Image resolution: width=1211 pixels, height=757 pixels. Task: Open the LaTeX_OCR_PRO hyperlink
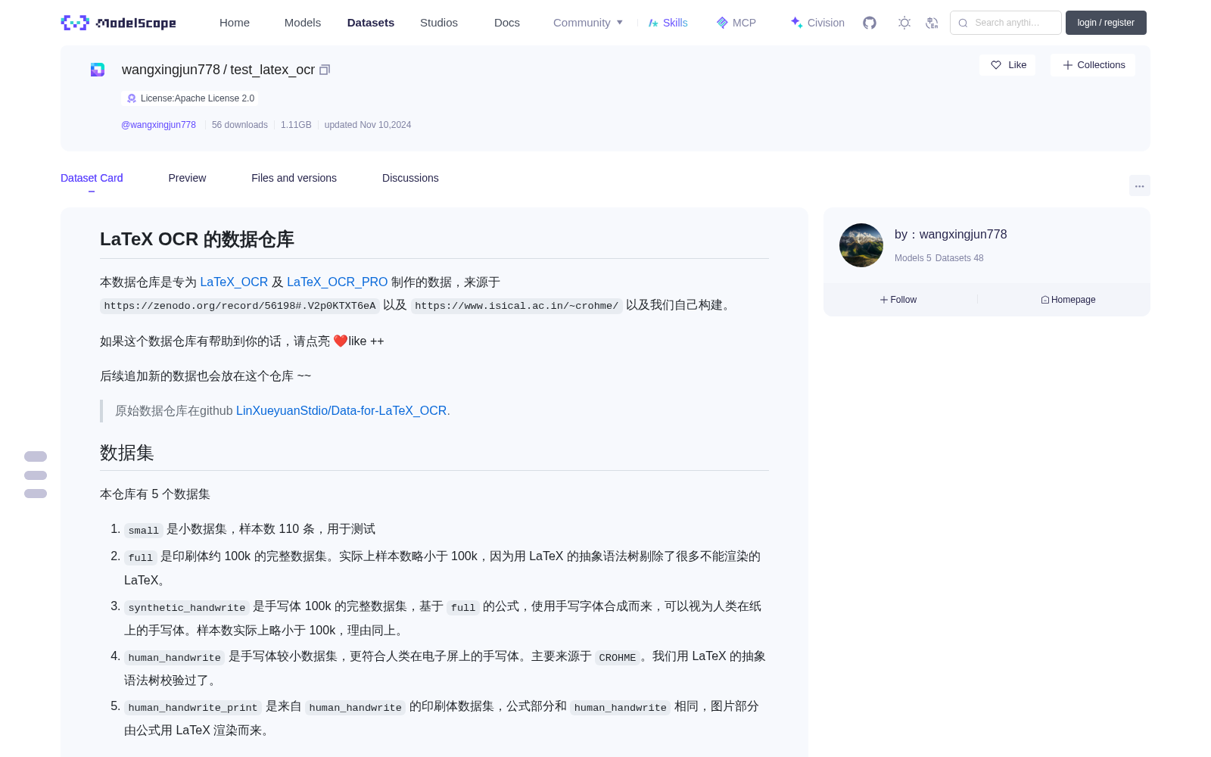337,282
